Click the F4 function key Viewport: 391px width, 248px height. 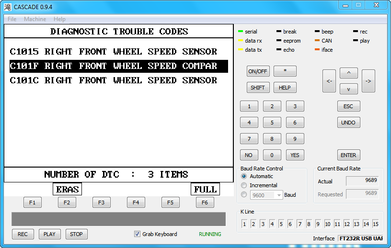click(136, 203)
